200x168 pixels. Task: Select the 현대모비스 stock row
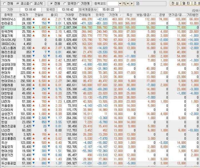100,81
